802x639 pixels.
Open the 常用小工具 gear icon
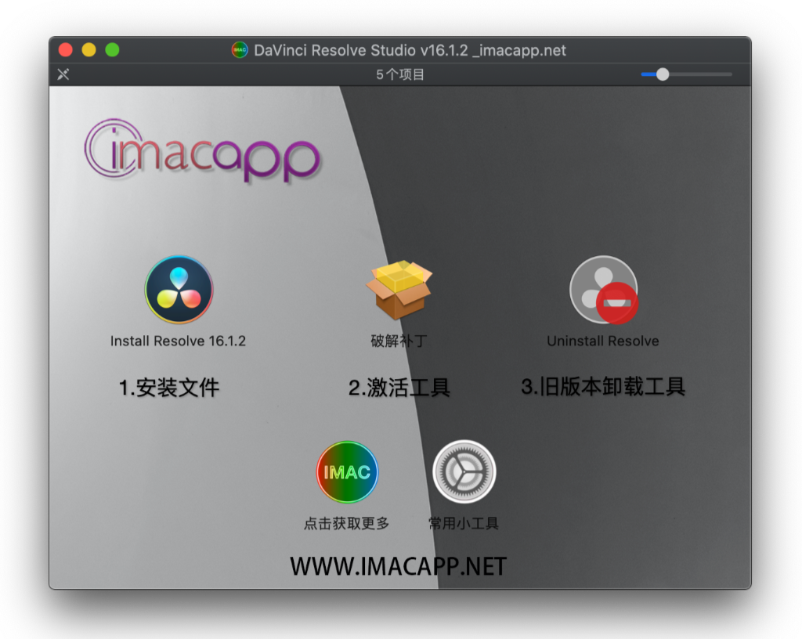[x=464, y=471]
